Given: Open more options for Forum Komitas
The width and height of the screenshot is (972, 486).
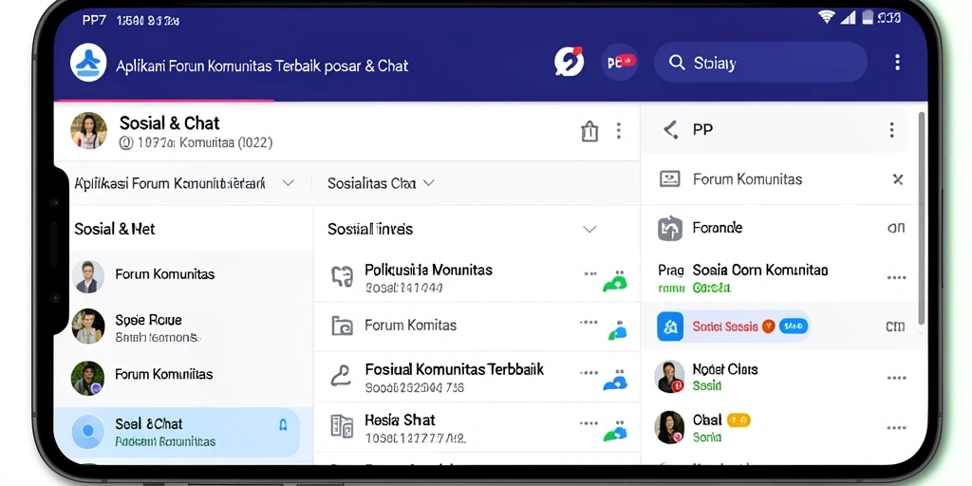Looking at the screenshot, I should click(589, 323).
